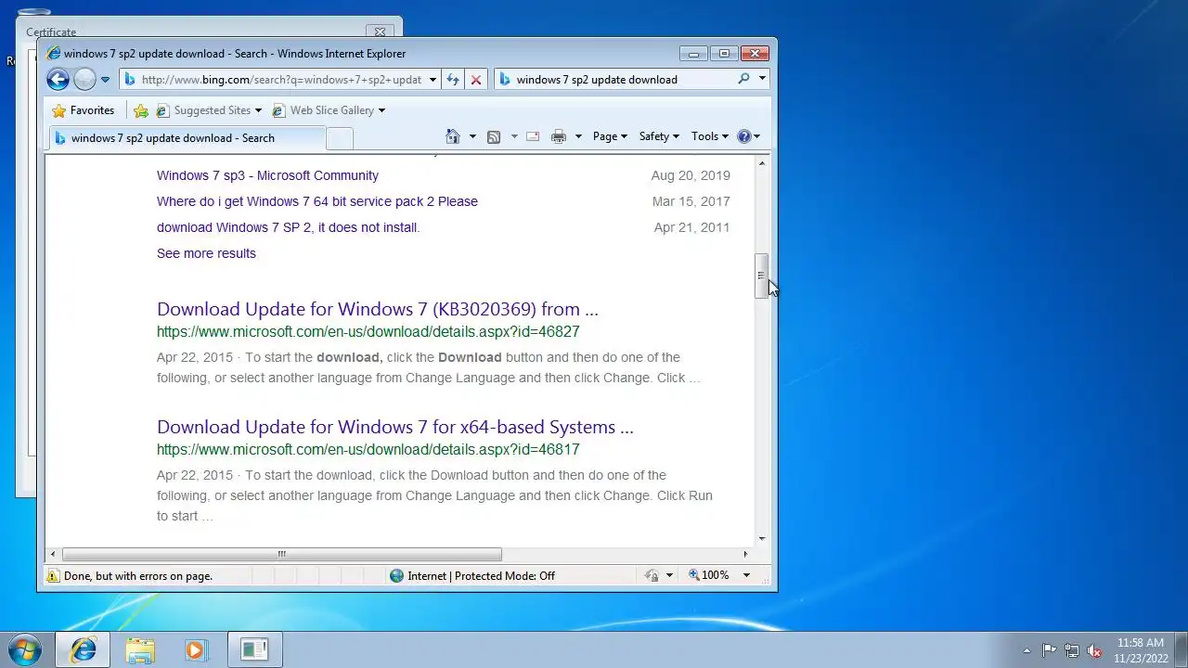Go back with the Back arrow button
This screenshot has height=668, width=1188.
58,80
